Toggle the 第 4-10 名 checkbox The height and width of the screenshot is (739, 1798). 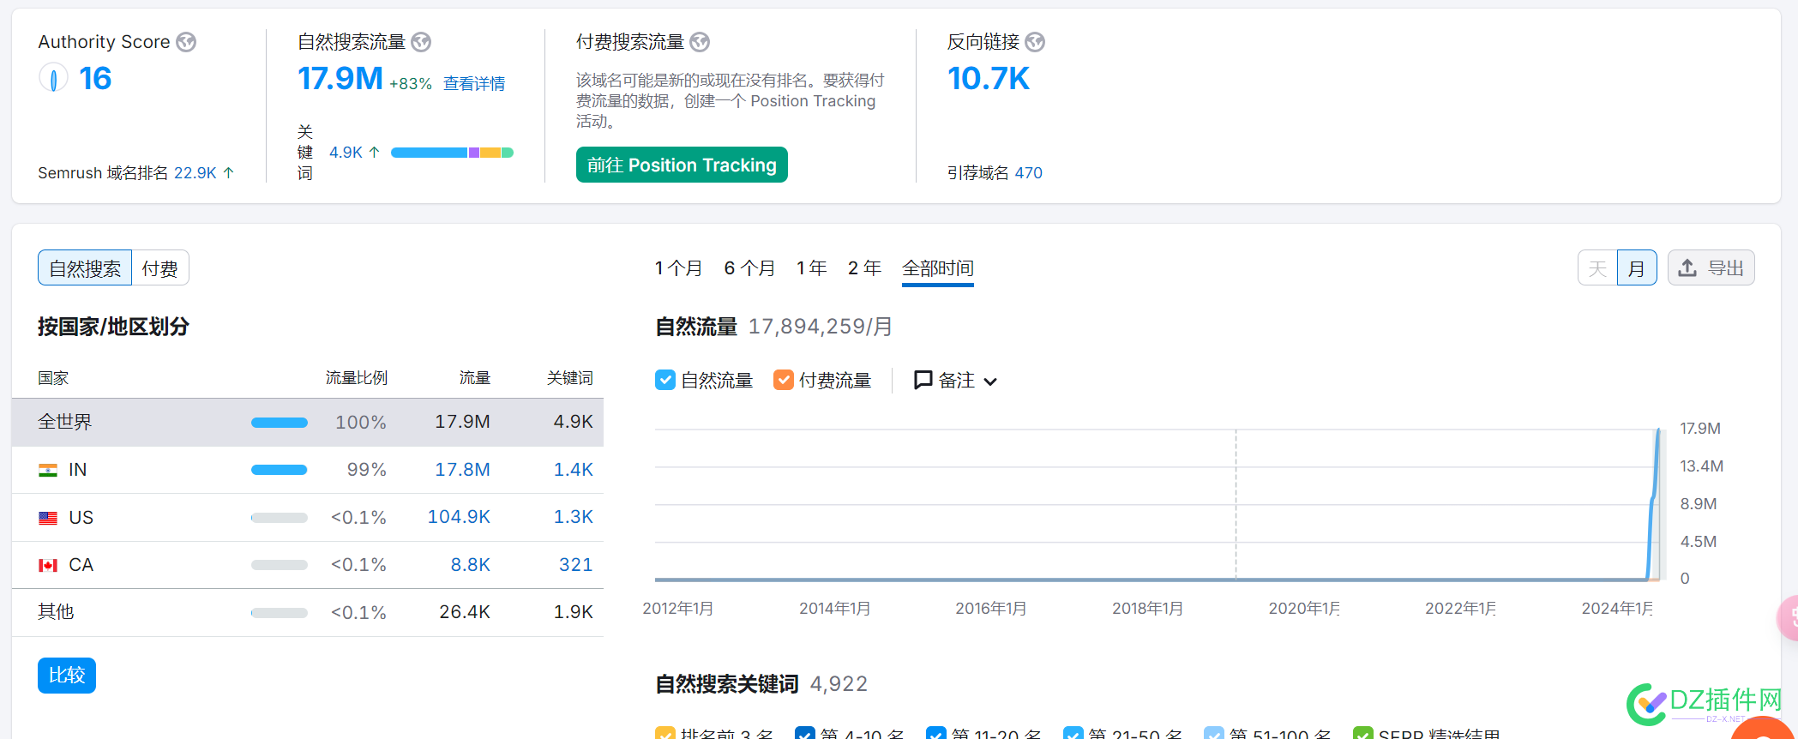coord(804,733)
